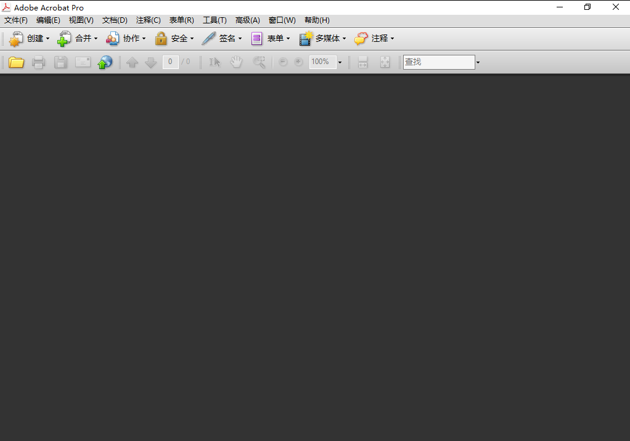Click the email attachment icon

click(83, 62)
